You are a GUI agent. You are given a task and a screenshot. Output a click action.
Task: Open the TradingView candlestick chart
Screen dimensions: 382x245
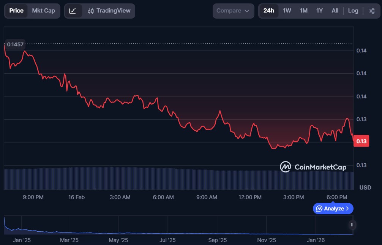point(109,11)
